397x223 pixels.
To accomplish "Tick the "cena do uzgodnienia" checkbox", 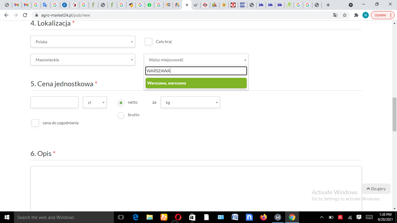I will (35, 123).
